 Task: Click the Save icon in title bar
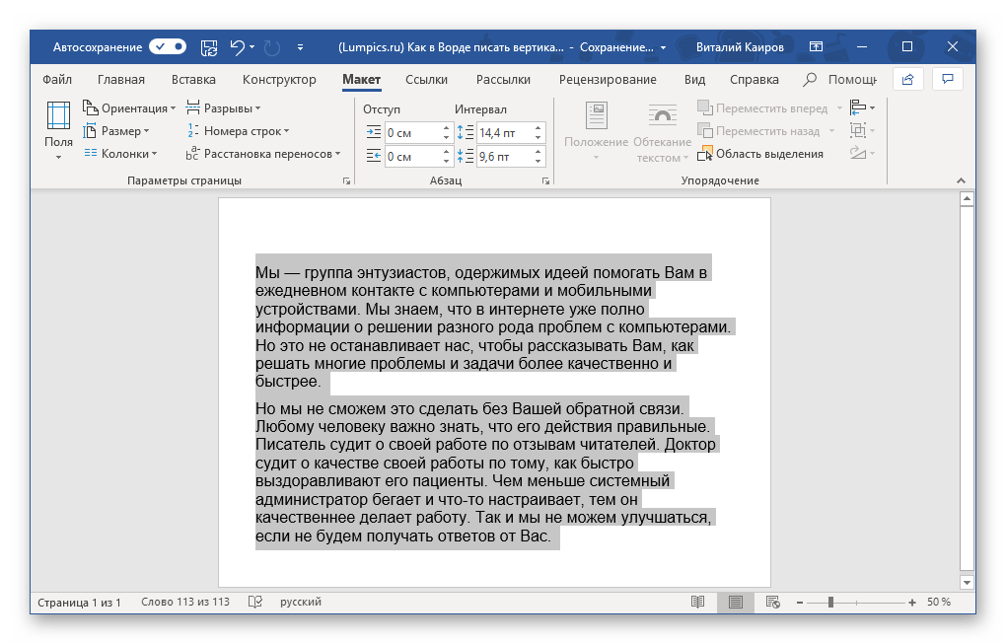pos(209,46)
